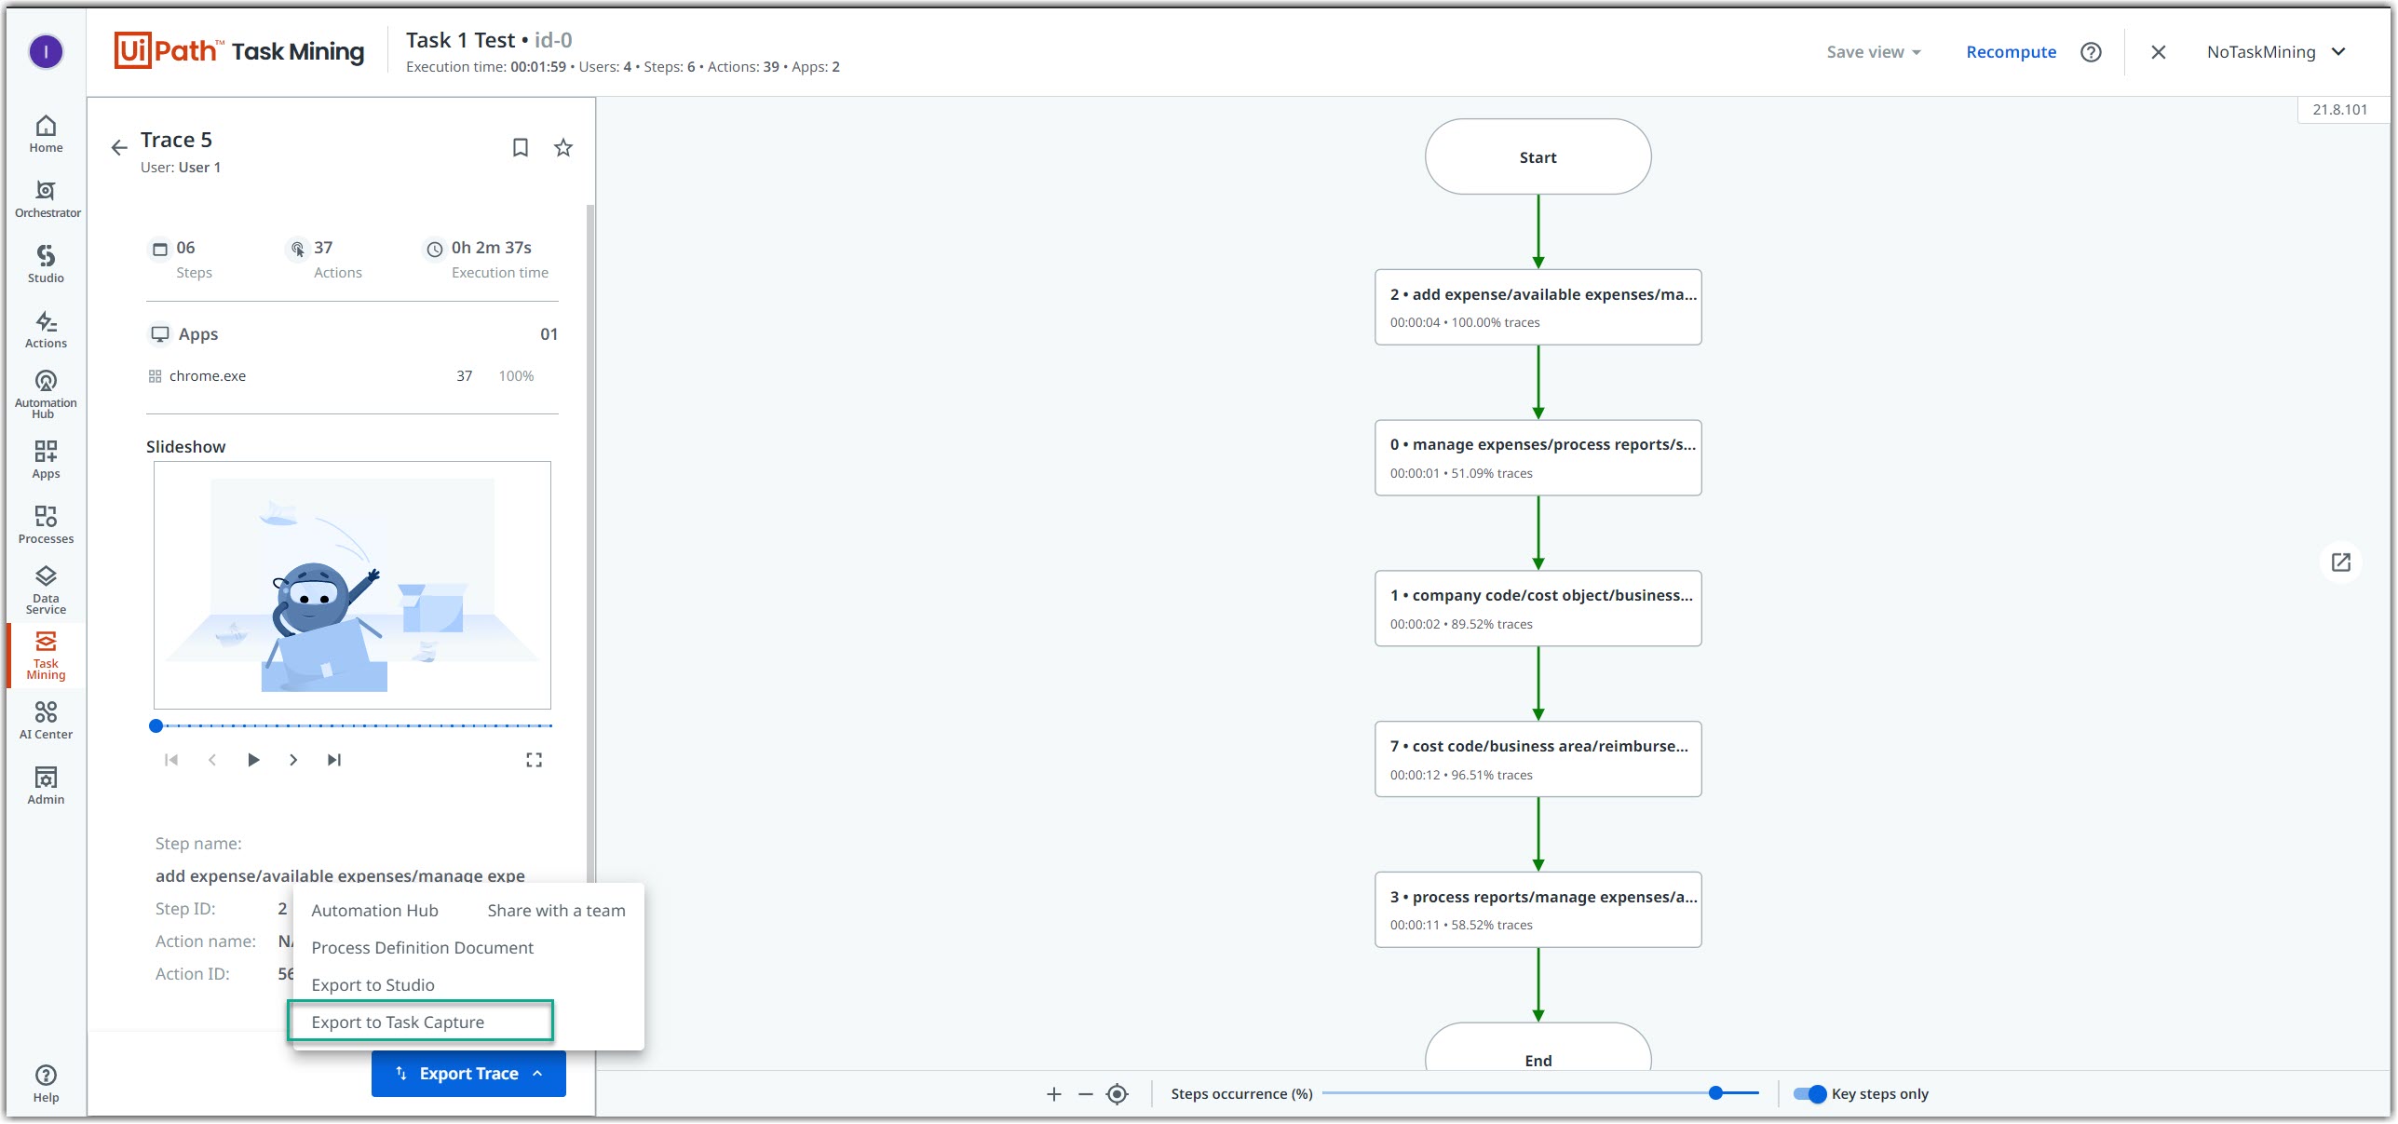Zoom into the process graph with plus icon
Image resolution: width=2398 pixels, height=1124 pixels.
click(x=1053, y=1094)
